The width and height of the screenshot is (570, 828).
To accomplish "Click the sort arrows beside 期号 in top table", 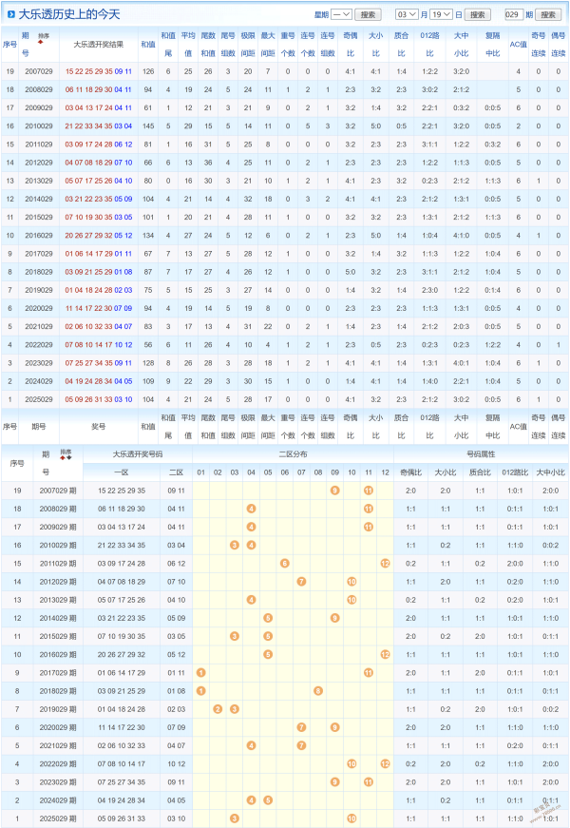I will (41, 43).
